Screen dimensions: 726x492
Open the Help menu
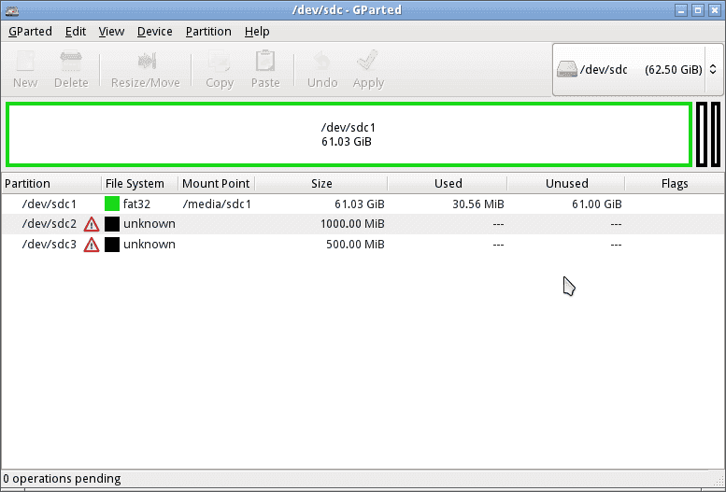[257, 32]
